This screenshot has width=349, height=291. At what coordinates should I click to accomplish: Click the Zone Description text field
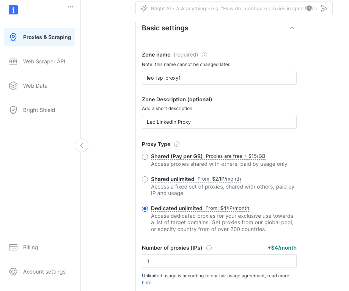coord(219,122)
